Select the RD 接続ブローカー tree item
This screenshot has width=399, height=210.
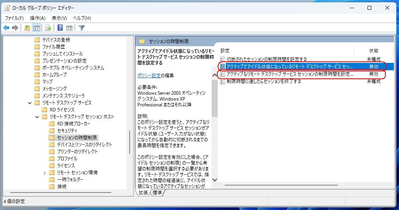(x=74, y=123)
